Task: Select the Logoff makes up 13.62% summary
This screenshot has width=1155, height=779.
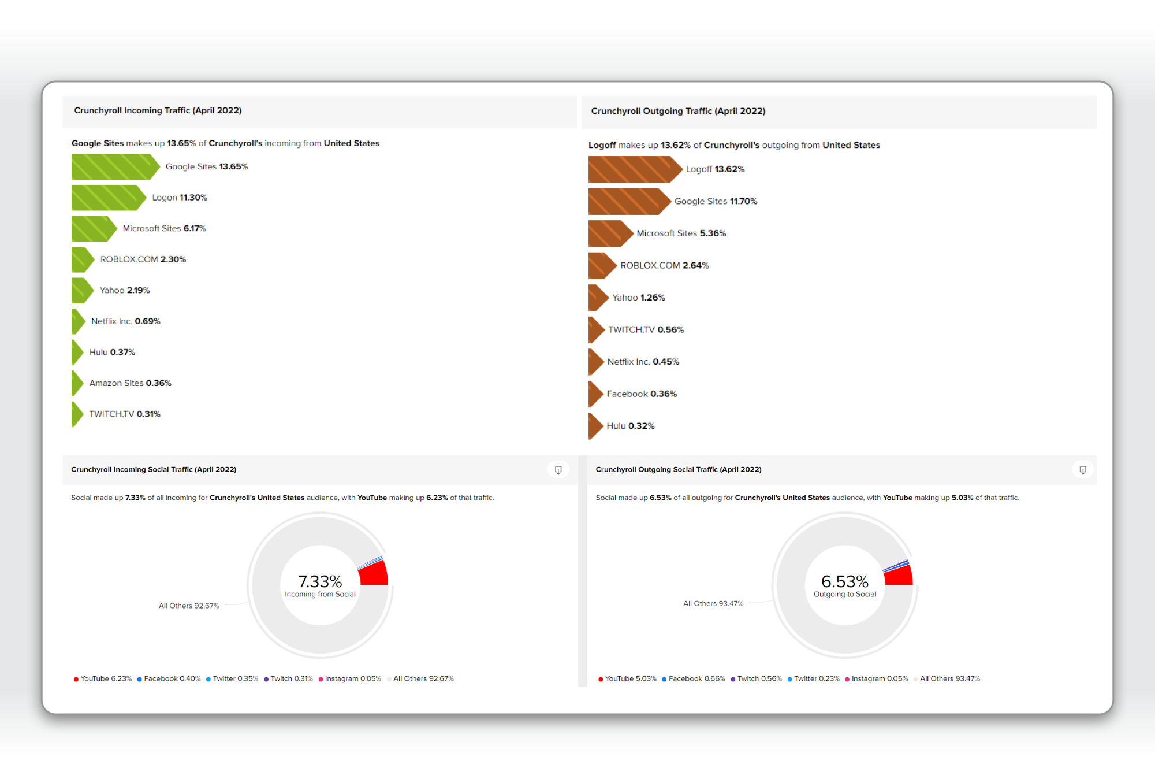Action: [x=734, y=145]
